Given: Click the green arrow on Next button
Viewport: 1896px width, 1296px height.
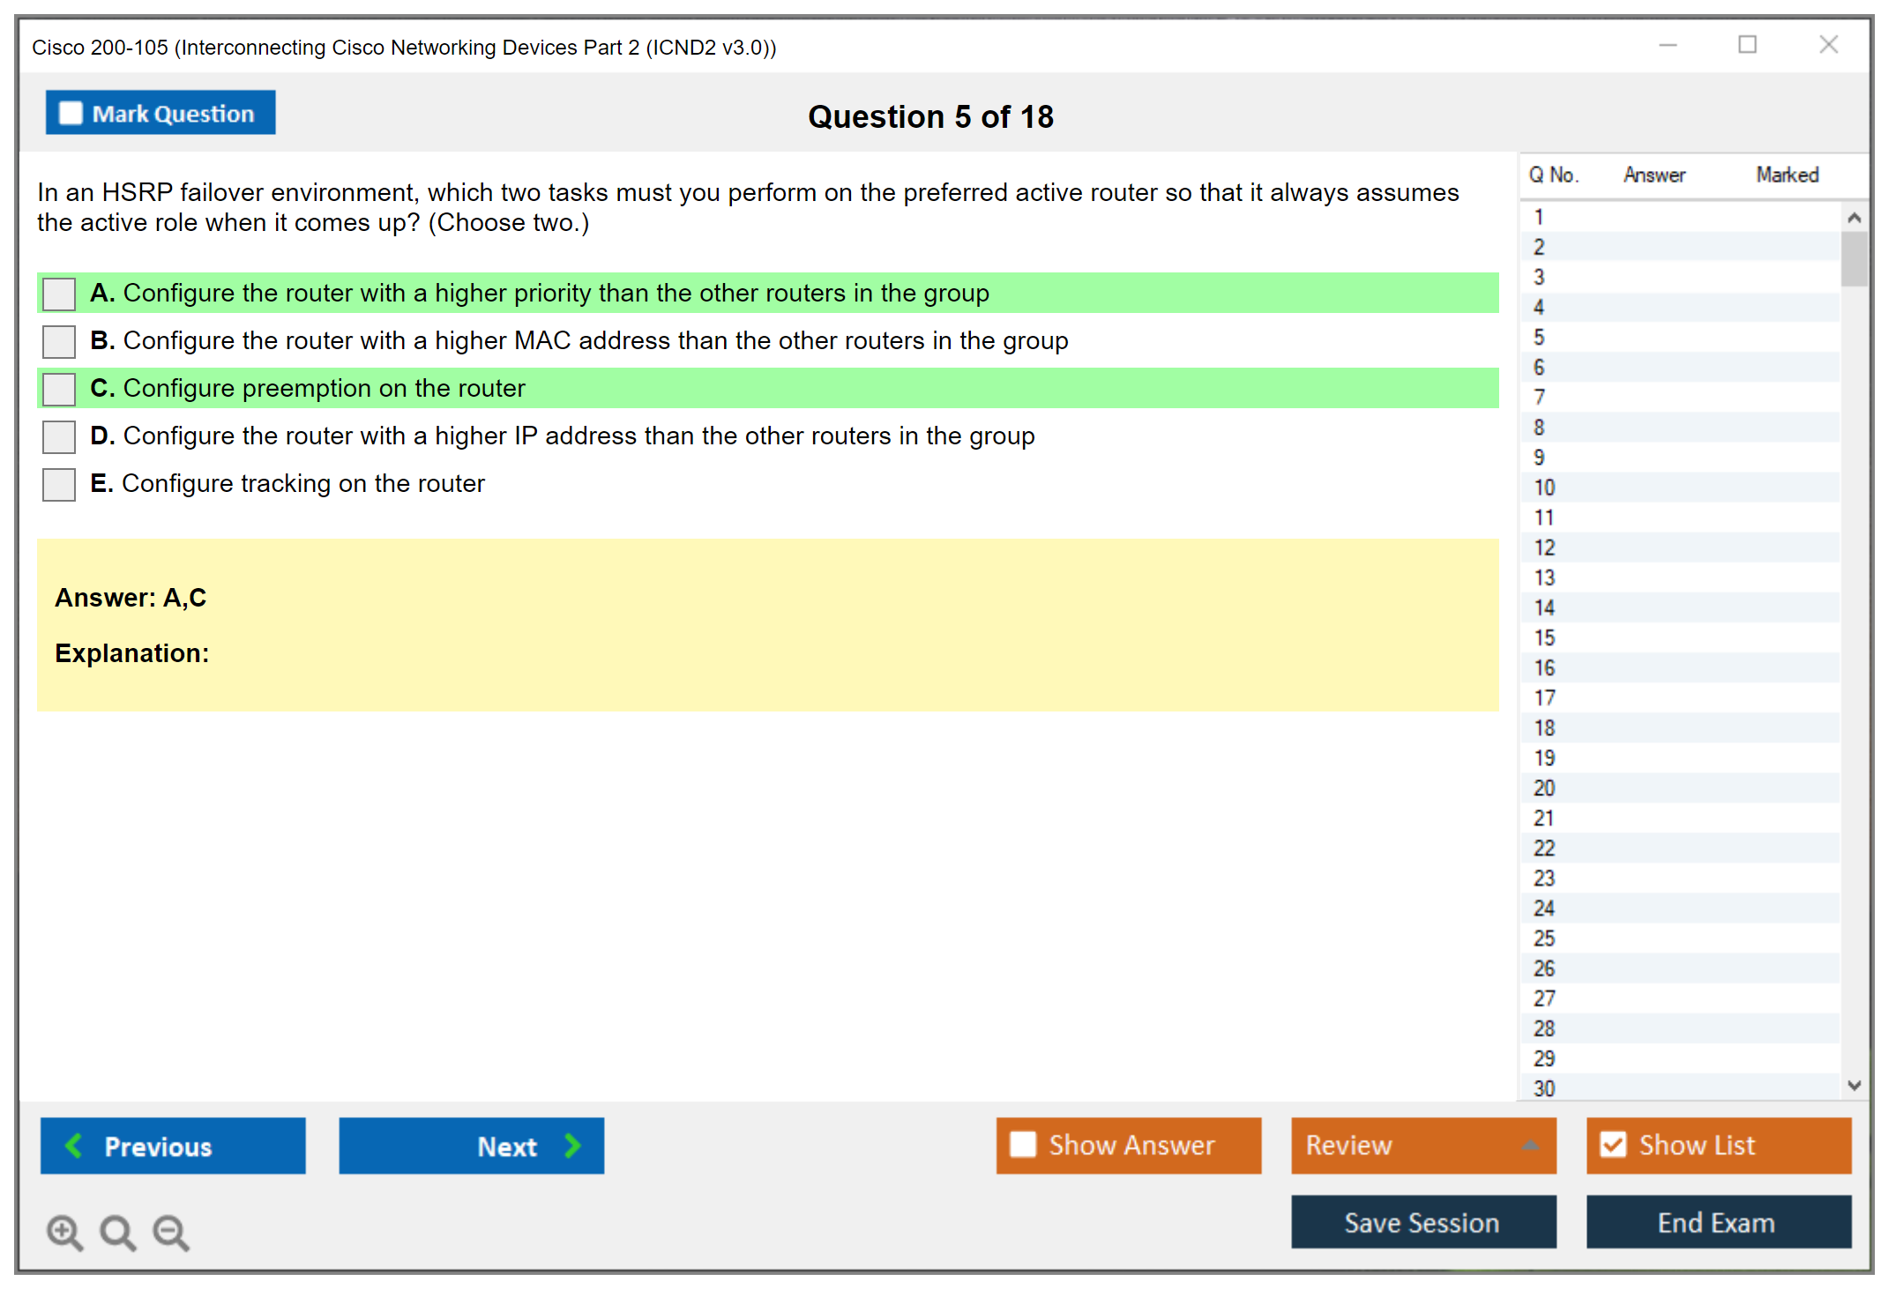Looking at the screenshot, I should [x=572, y=1145].
